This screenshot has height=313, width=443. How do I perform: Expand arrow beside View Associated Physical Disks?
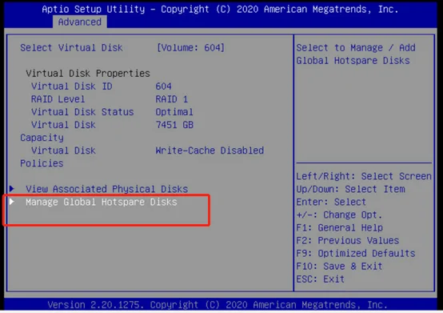click(11, 188)
